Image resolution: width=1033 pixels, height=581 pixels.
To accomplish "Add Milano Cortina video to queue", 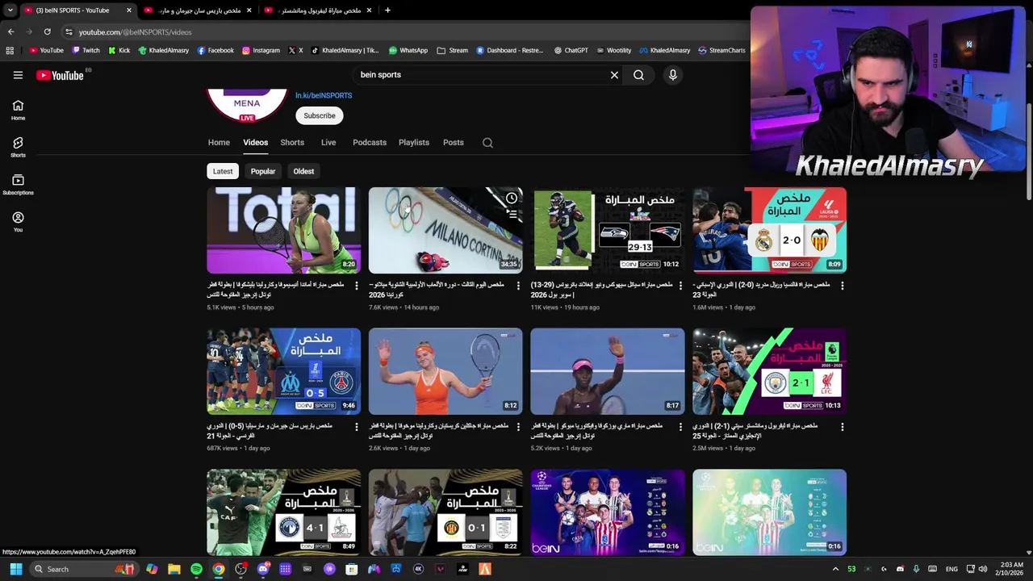I will pos(512,215).
